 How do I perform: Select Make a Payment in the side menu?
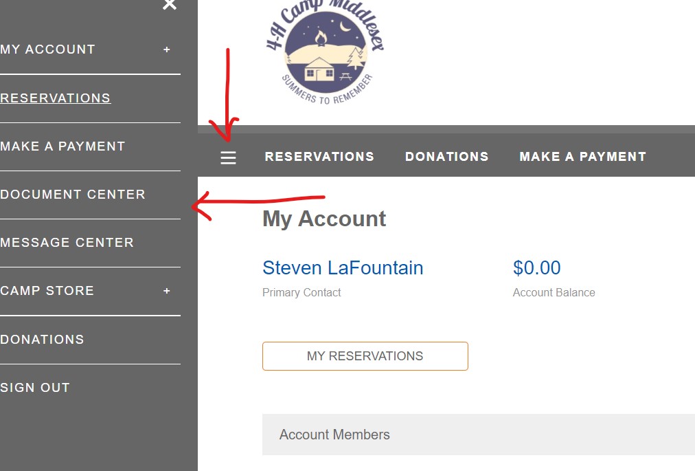[62, 146]
